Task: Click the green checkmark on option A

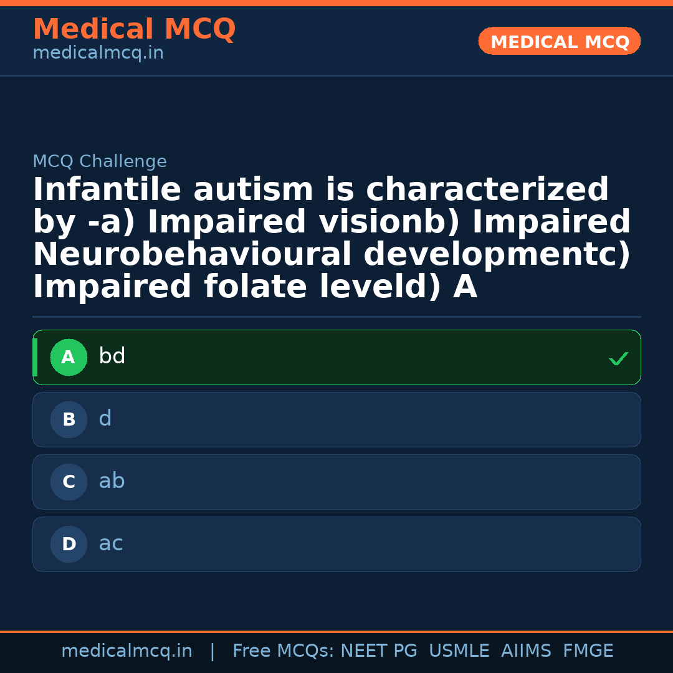Action: 618,358
